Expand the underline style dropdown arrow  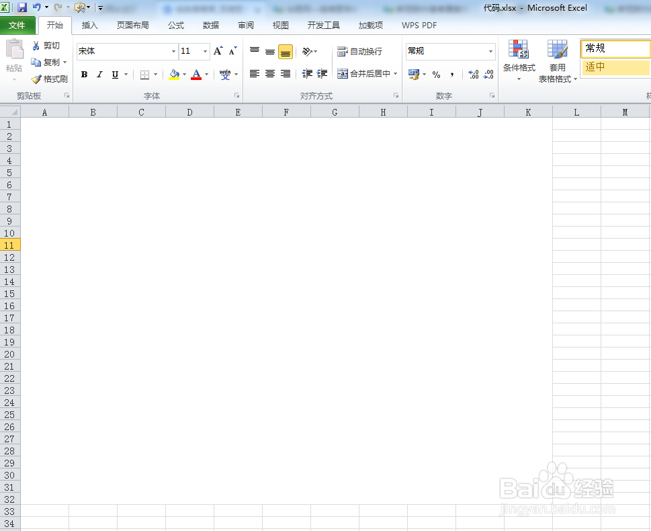point(126,75)
